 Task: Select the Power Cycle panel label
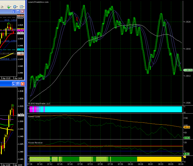[x=34, y=117]
